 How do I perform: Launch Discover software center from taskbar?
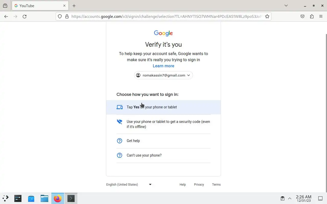(x=31, y=198)
